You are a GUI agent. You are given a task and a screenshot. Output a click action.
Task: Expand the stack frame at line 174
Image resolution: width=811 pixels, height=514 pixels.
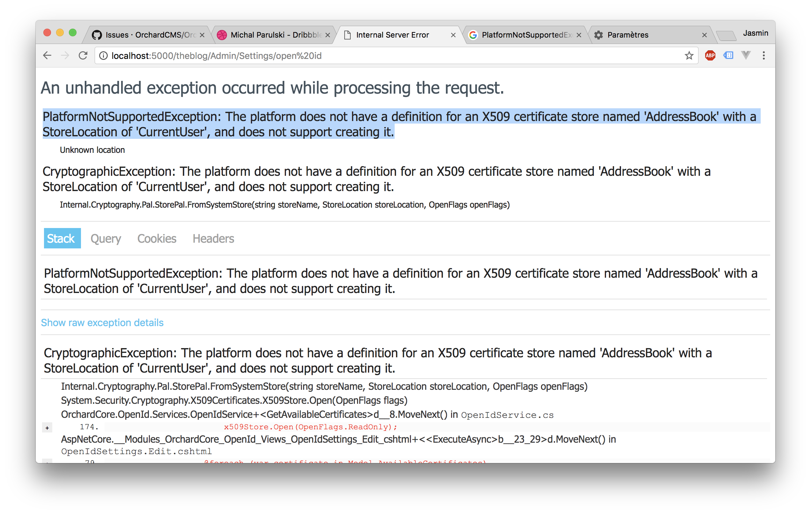tap(47, 428)
